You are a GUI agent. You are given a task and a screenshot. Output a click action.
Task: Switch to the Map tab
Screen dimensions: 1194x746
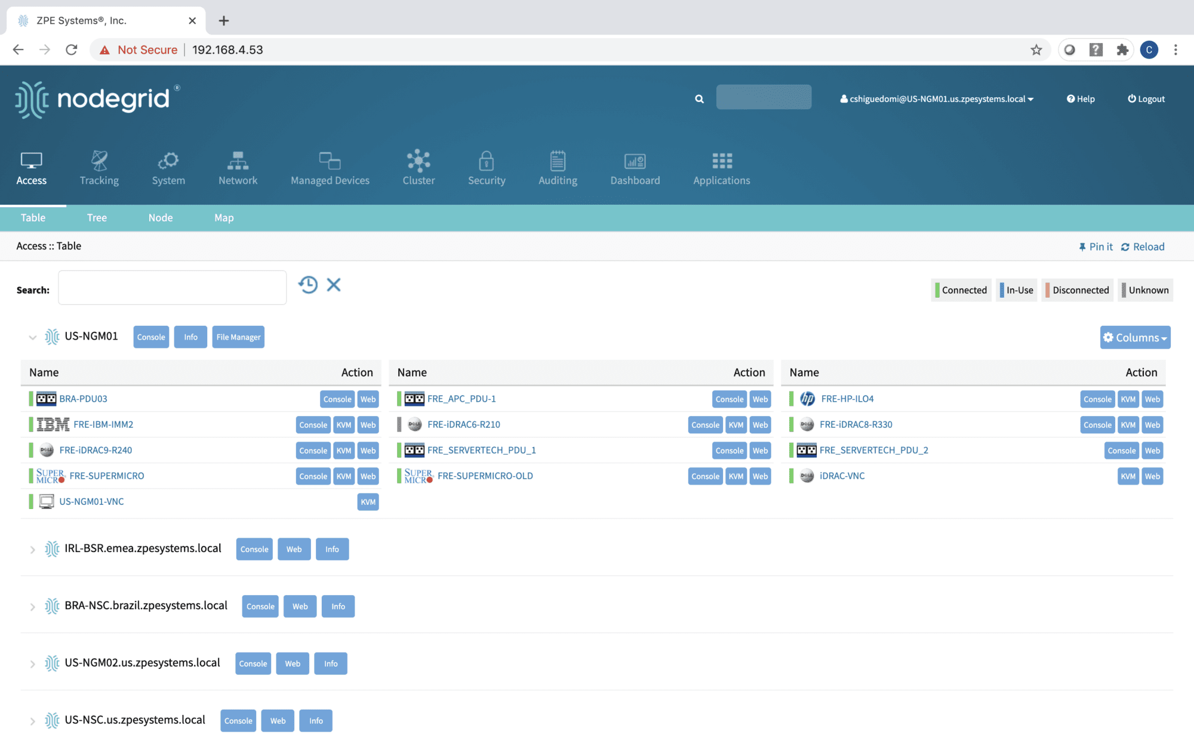pos(224,218)
